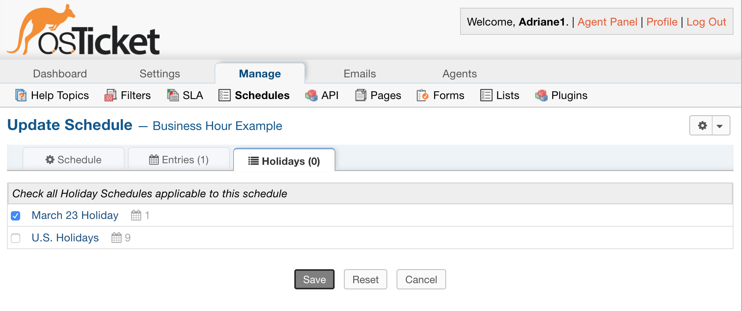Expand the dropdown arrow next to gear icon
Image resolution: width=742 pixels, height=311 pixels.
[720, 125]
